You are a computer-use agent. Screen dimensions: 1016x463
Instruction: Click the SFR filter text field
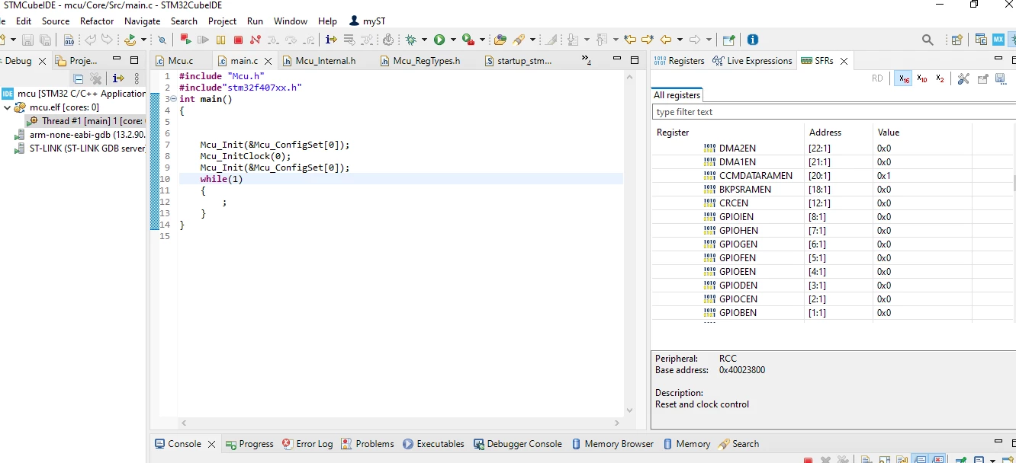tap(834, 112)
